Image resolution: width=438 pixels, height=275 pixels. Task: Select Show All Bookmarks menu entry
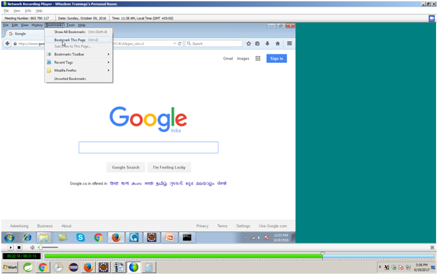point(79,32)
